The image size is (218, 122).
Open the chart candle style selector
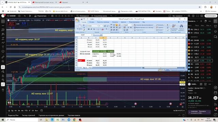(x=30, y=16)
